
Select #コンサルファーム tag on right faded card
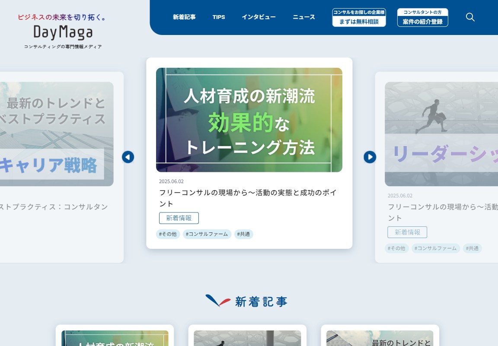(435, 248)
